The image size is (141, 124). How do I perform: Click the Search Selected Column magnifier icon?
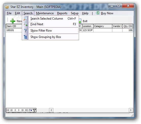coord(25,19)
